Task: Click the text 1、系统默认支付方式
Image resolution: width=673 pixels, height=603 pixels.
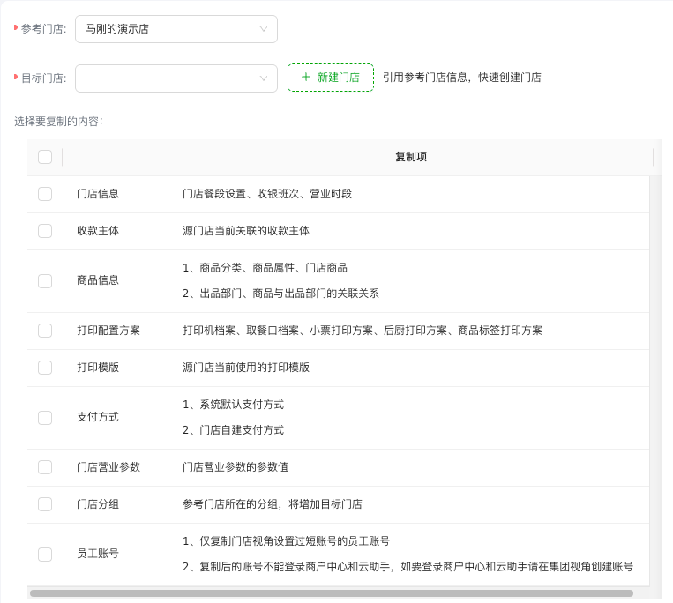Action: click(233, 405)
